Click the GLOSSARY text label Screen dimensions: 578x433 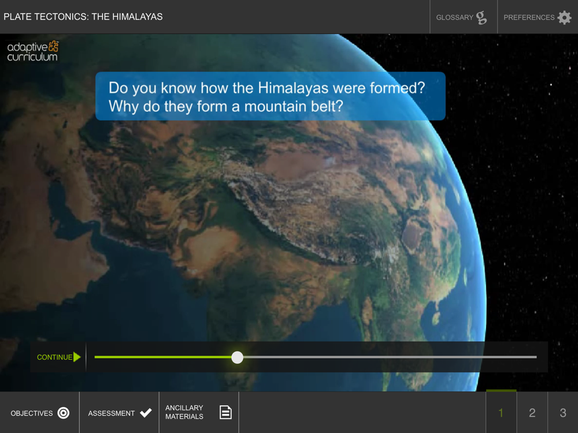pos(454,17)
